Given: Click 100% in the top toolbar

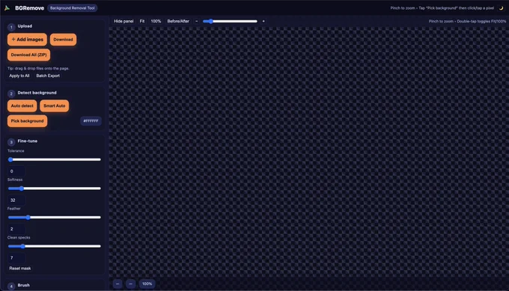Looking at the screenshot, I should click(x=156, y=21).
